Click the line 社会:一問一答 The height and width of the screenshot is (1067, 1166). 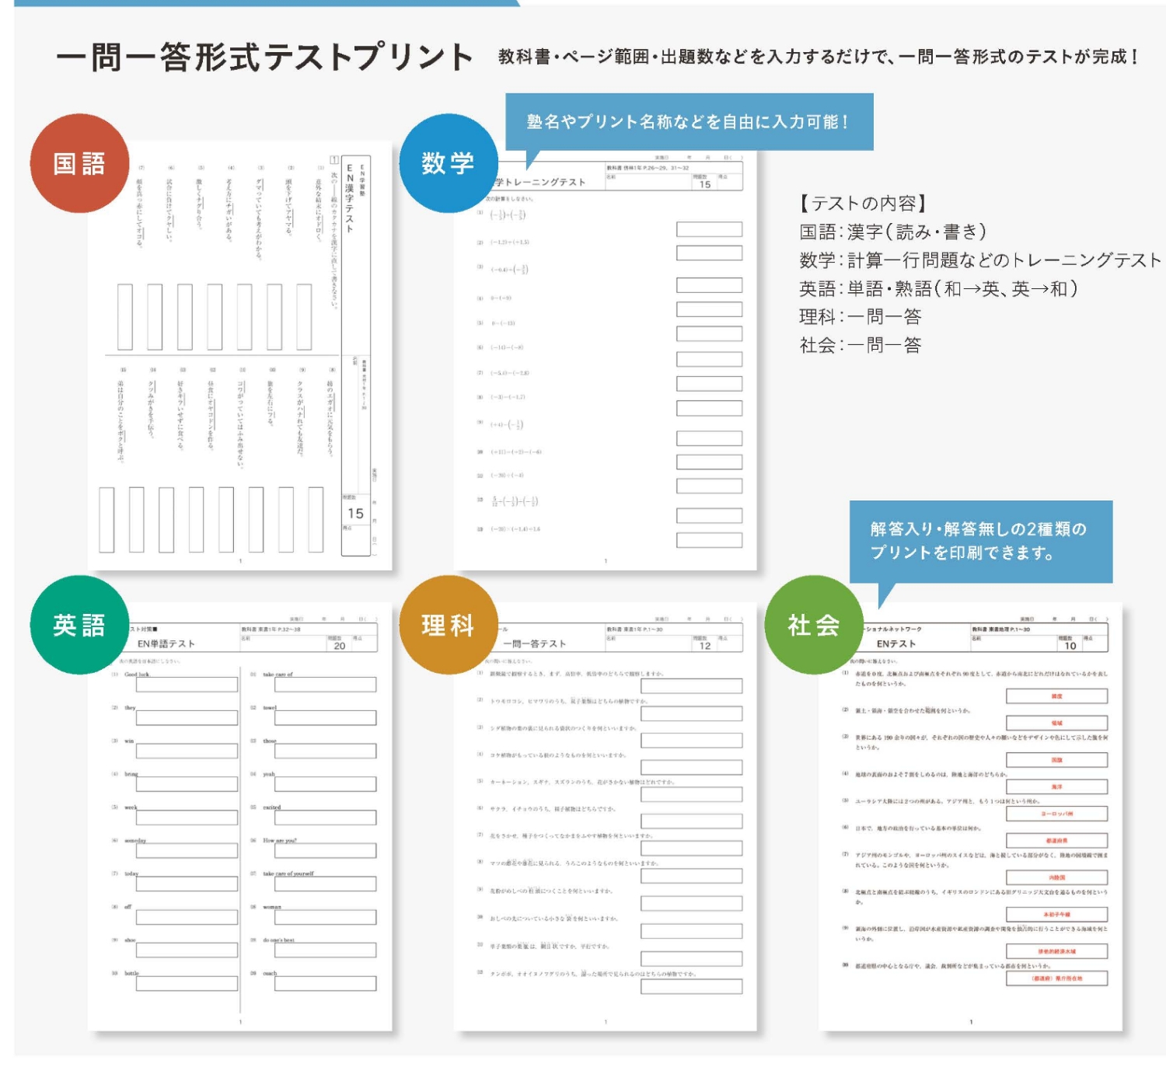[861, 345]
